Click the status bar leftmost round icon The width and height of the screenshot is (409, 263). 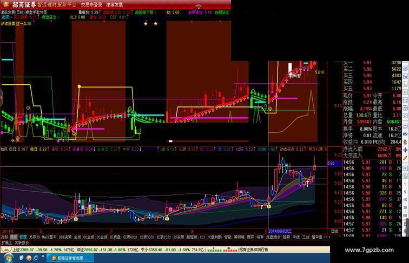pyautogui.click(x=5, y=249)
